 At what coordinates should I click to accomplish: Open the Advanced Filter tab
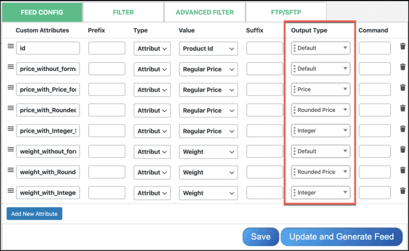pyautogui.click(x=204, y=12)
